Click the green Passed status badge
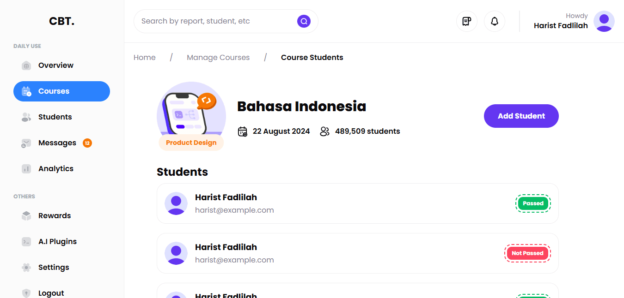 coord(533,203)
